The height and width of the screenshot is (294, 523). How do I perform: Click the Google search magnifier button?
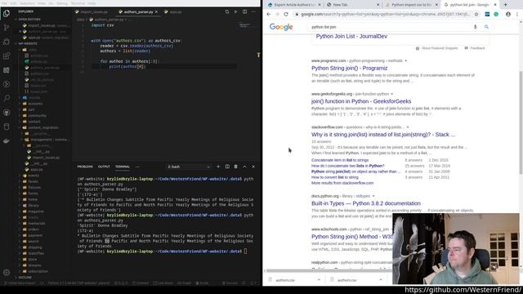(x=486, y=27)
